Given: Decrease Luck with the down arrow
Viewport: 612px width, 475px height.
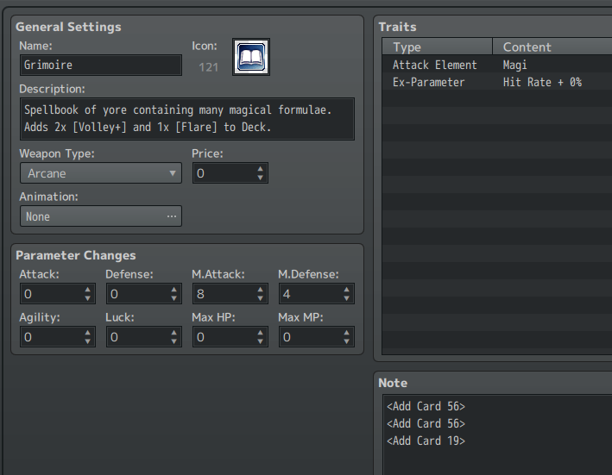Looking at the screenshot, I should [x=174, y=341].
